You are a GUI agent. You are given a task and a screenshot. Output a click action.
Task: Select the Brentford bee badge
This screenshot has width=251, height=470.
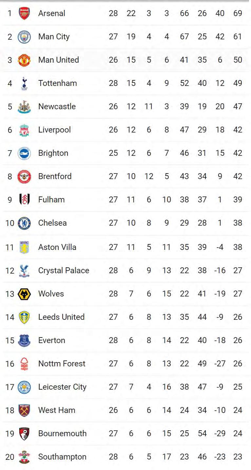[x=24, y=176]
